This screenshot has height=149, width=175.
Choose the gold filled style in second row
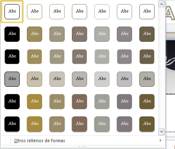(35, 34)
